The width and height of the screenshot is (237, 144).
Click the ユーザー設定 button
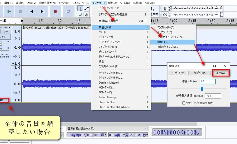[x=177, y=73]
